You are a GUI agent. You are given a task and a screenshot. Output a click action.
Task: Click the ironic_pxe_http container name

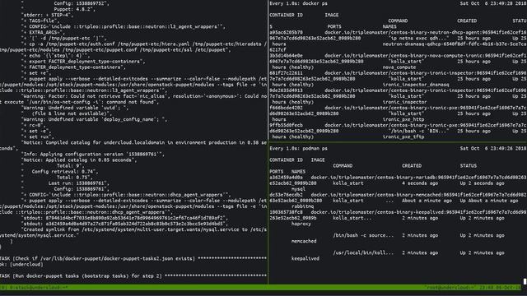pos(403,119)
